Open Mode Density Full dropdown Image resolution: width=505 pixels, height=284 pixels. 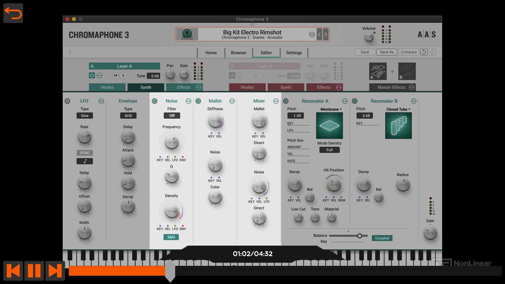pos(329,150)
